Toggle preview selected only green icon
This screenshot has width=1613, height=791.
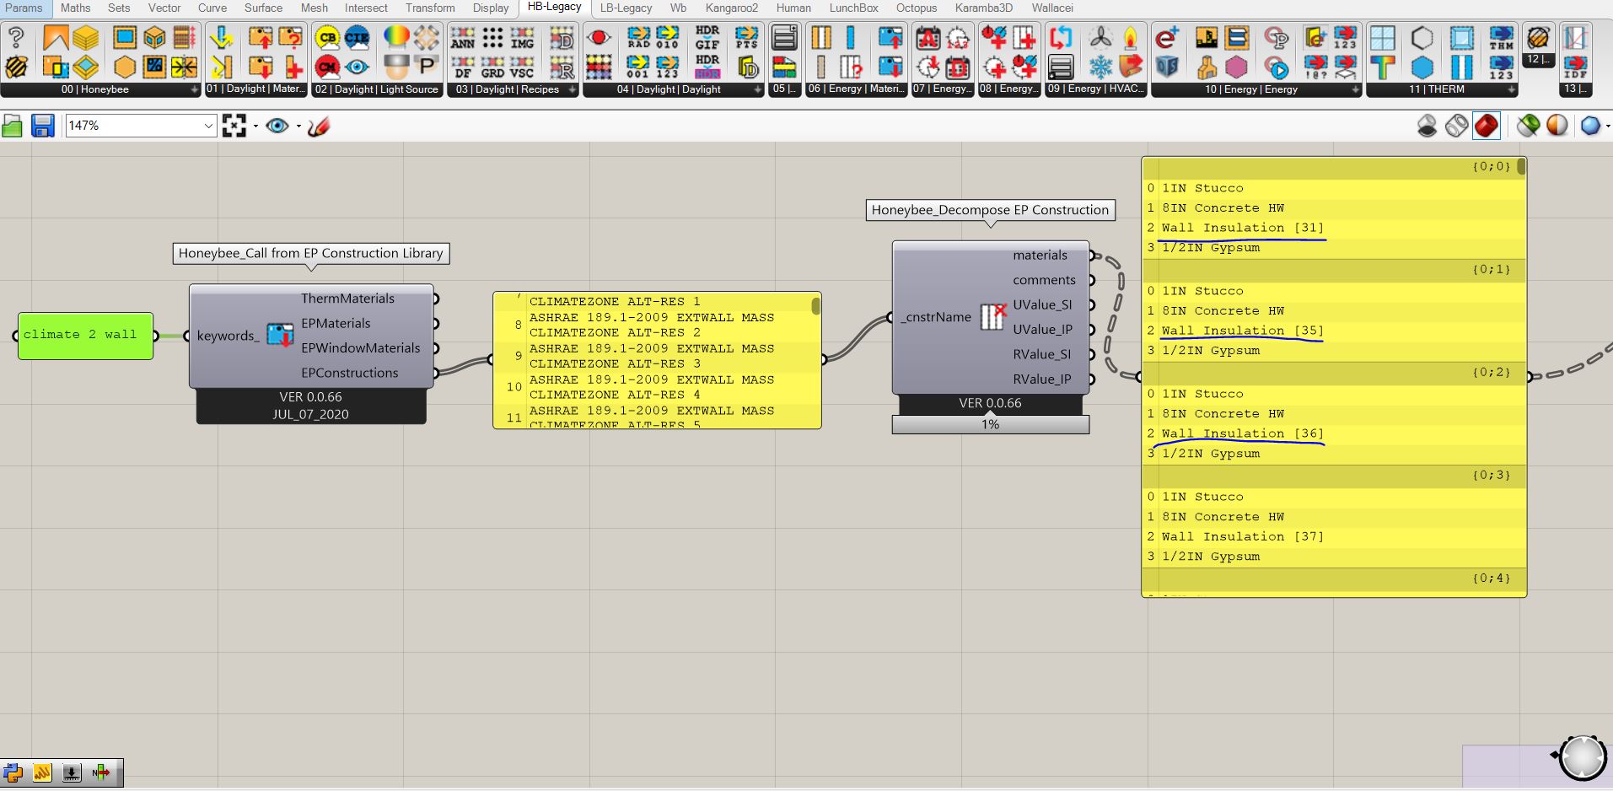click(x=1528, y=126)
